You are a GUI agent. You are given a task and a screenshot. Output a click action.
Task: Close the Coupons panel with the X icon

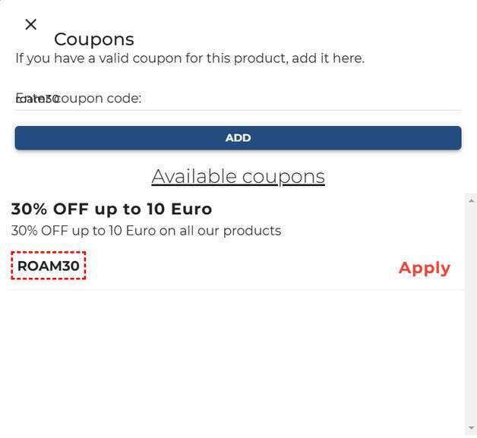click(30, 24)
